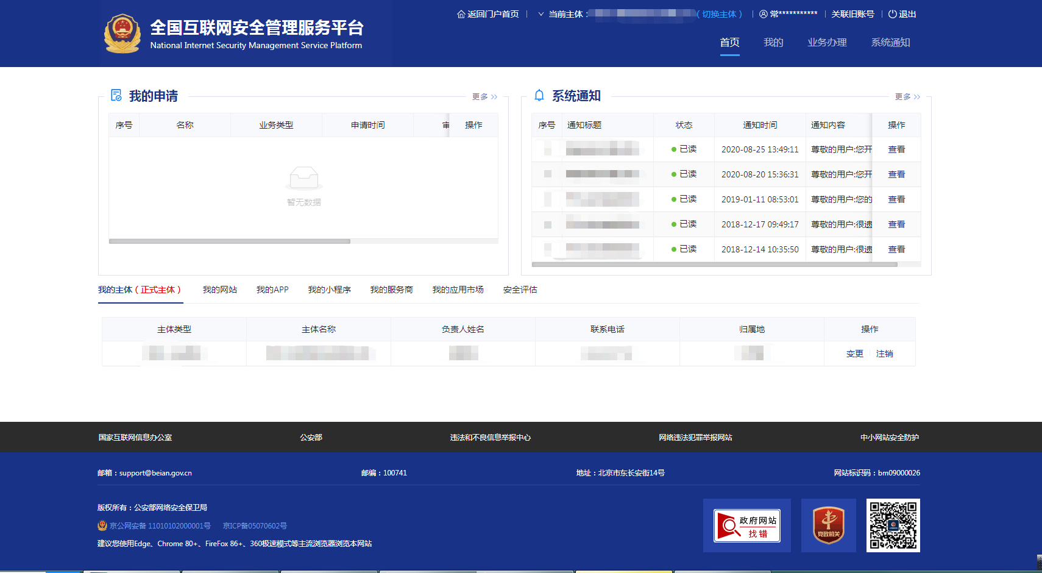This screenshot has height=573, width=1042.
Task: Click the red 党政机关 emblem badge
Action: pyautogui.click(x=828, y=525)
